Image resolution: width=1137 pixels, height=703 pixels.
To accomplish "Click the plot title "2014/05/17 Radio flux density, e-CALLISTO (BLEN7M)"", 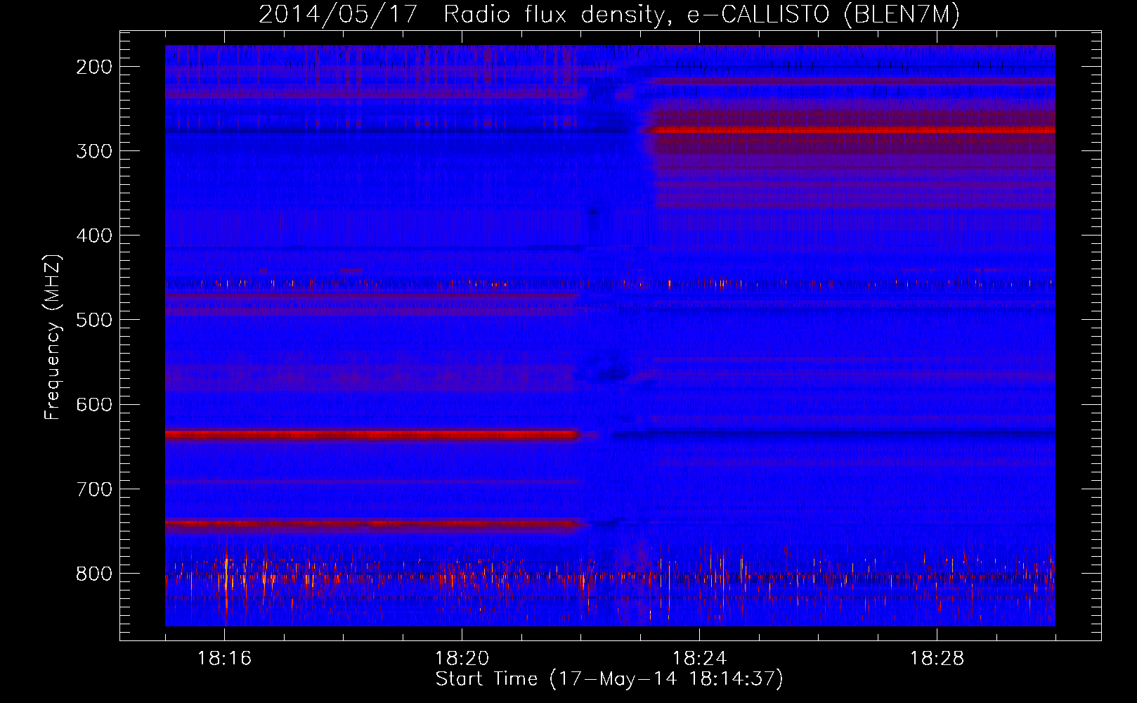I will click(609, 14).
